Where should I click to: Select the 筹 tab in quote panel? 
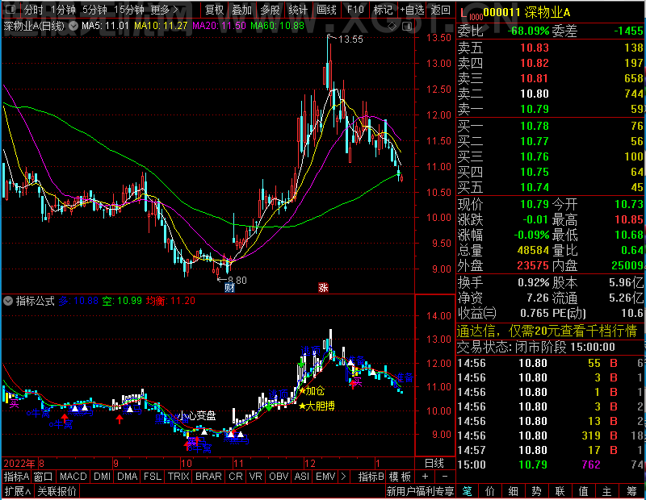tap(631, 491)
